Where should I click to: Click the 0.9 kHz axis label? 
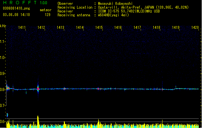(3, 74)
